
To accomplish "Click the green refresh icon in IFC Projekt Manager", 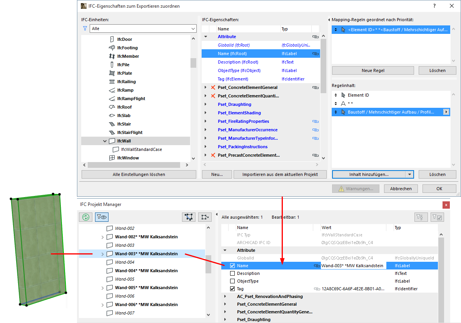I will 85,217.
